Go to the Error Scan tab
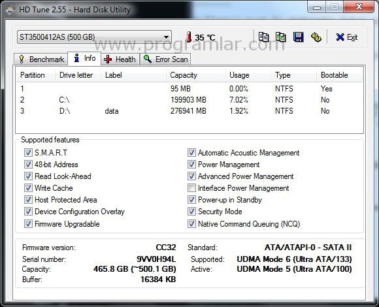The width and height of the screenshot is (379, 307). point(165,59)
